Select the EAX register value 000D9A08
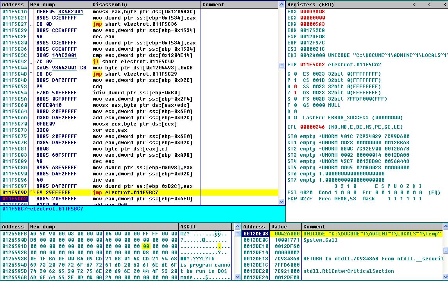The height and width of the screenshot is (281, 448). (312, 11)
